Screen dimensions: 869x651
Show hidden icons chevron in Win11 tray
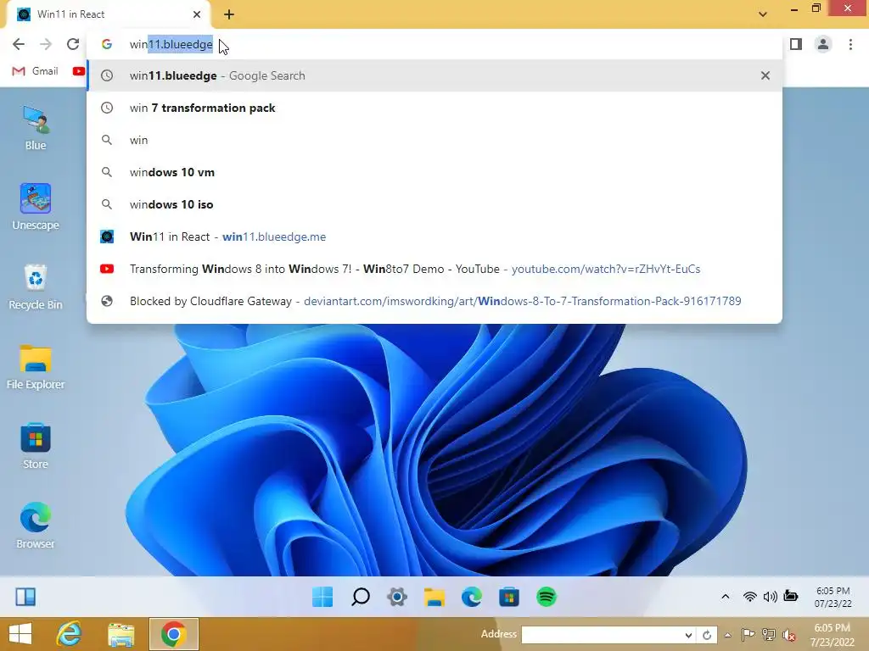click(725, 596)
